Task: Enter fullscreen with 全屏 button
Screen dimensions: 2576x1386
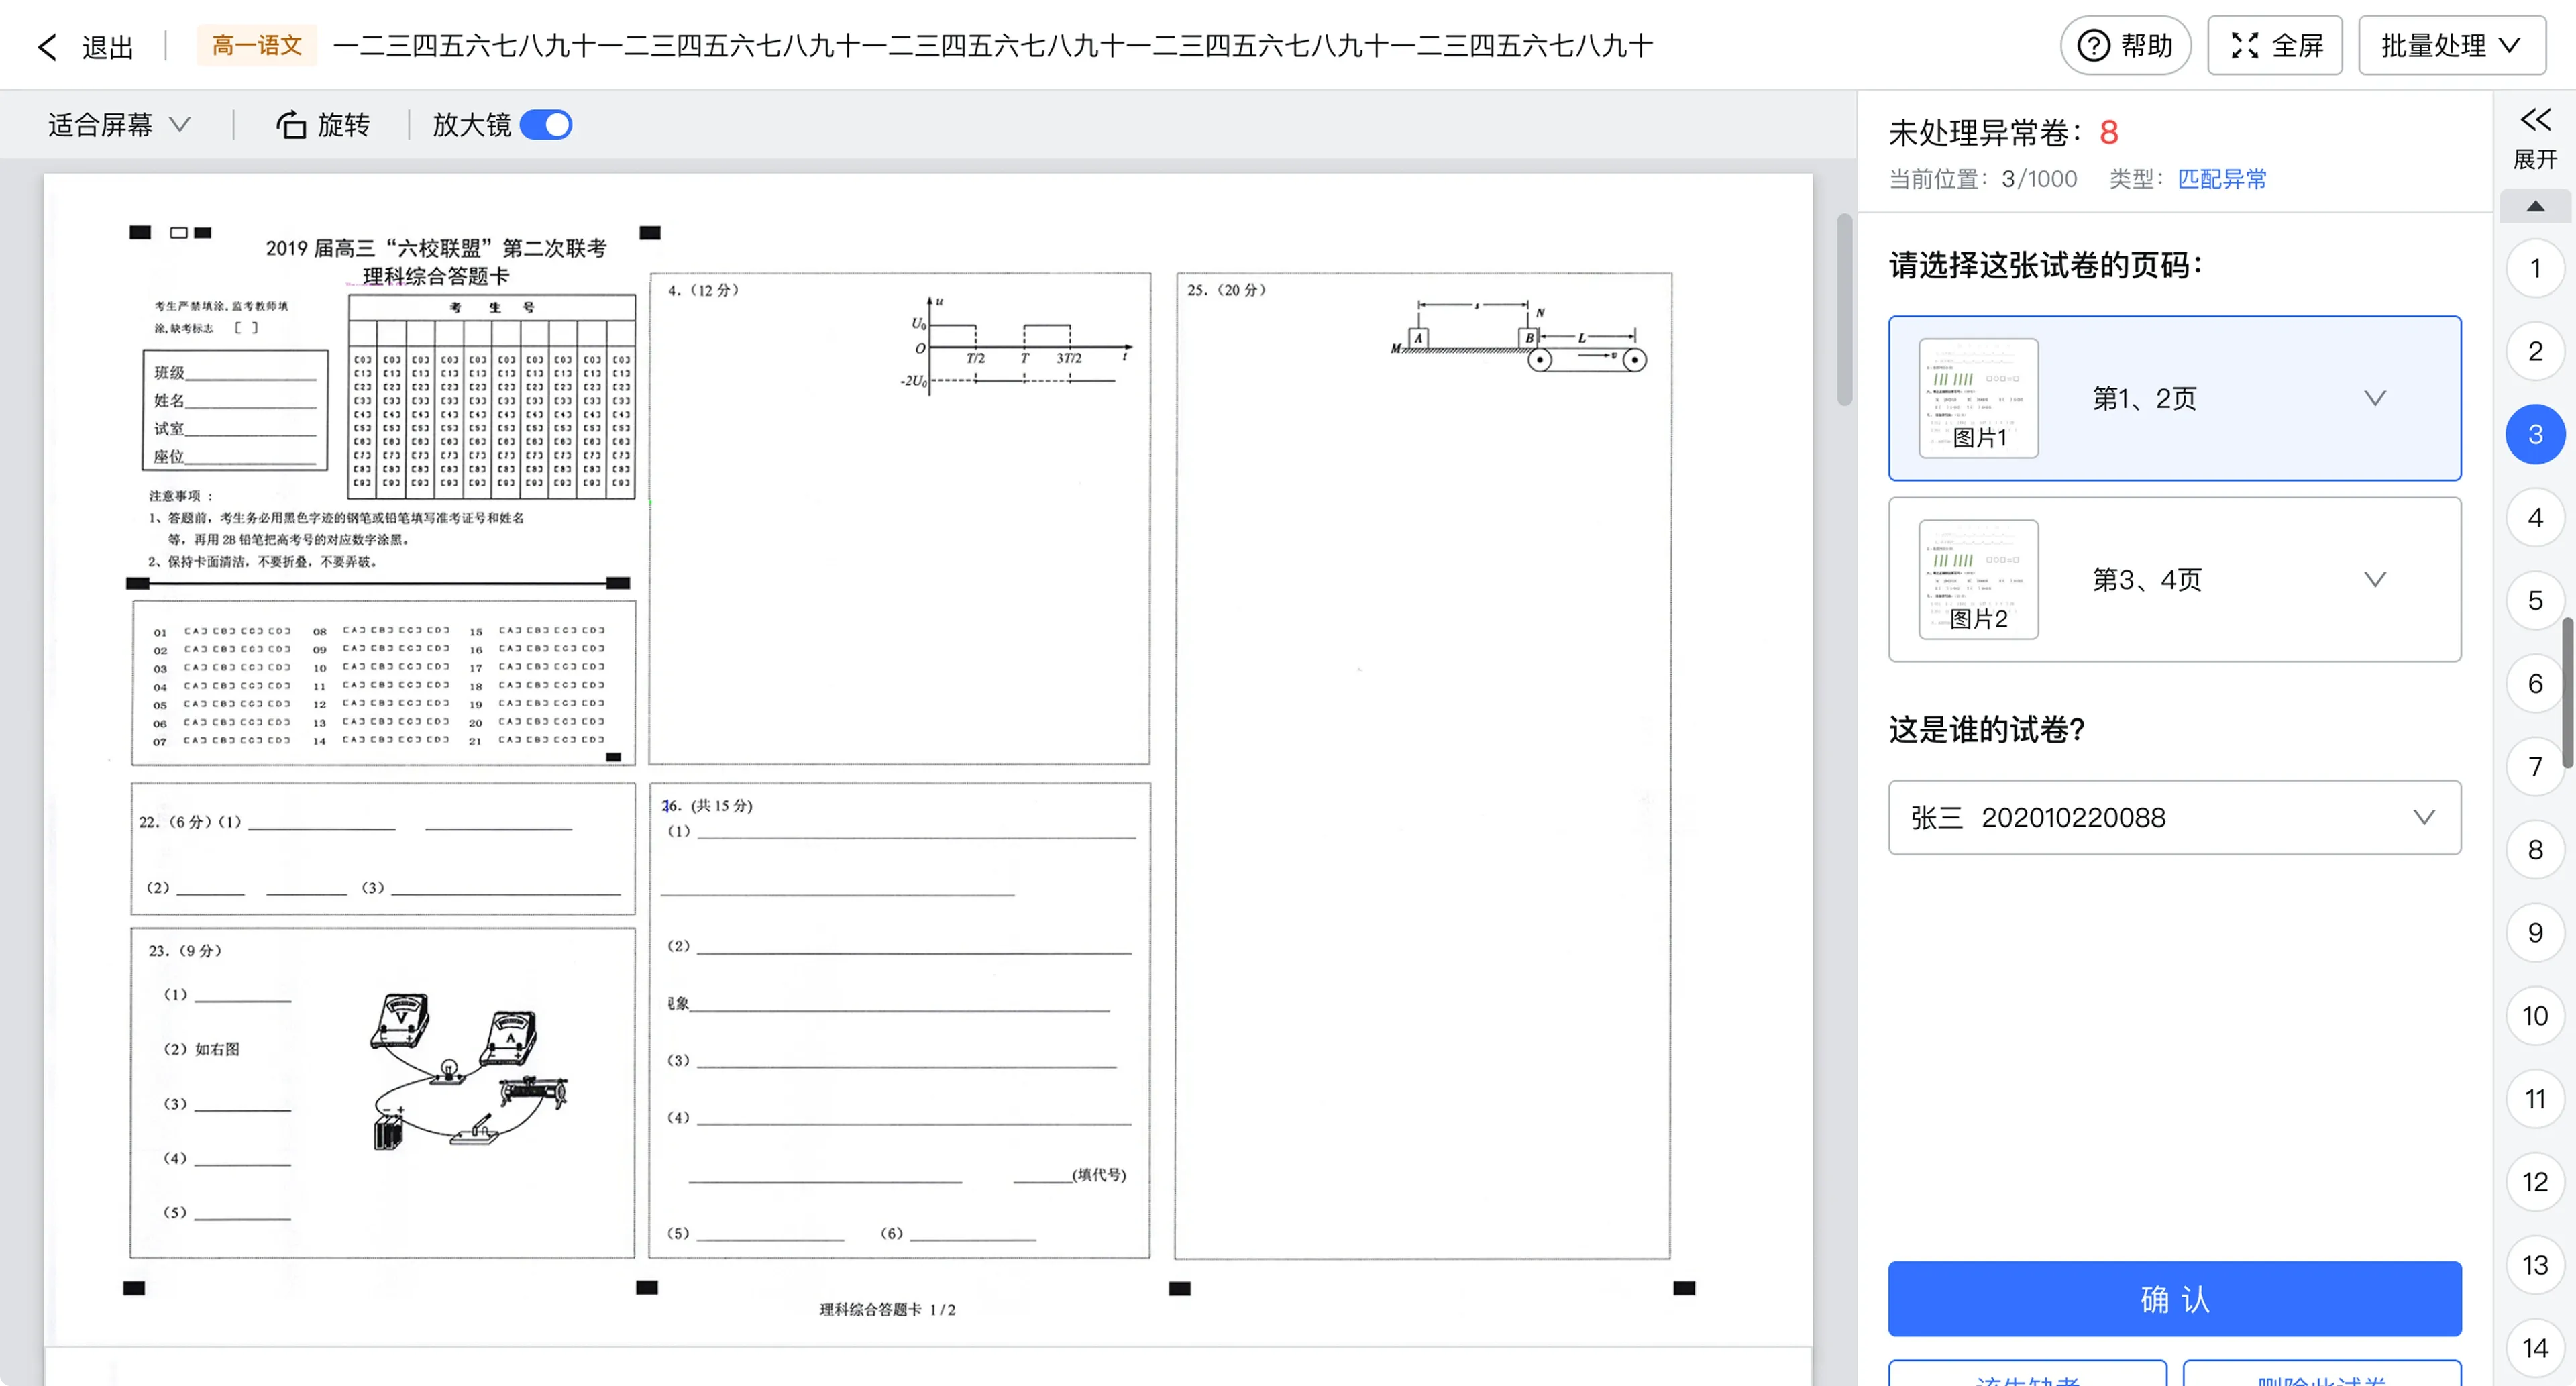Action: [x=2275, y=45]
